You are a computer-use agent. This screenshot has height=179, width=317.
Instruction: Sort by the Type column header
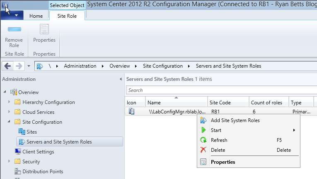pyautogui.click(x=301, y=102)
